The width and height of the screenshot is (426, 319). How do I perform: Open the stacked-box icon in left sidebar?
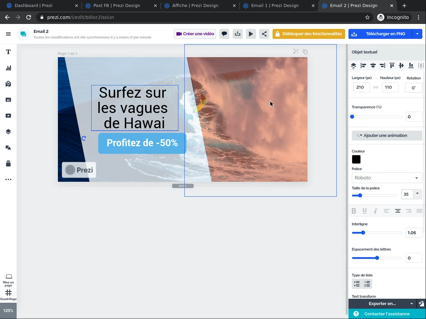(8, 163)
